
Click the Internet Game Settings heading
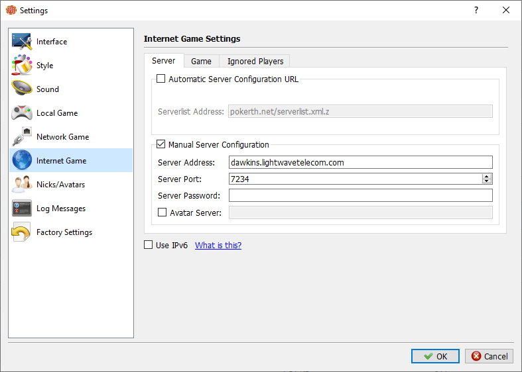pos(192,39)
